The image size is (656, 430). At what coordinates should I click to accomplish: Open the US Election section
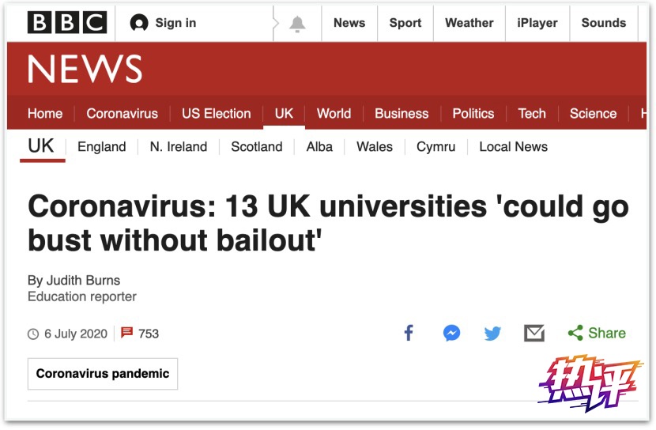tap(216, 113)
